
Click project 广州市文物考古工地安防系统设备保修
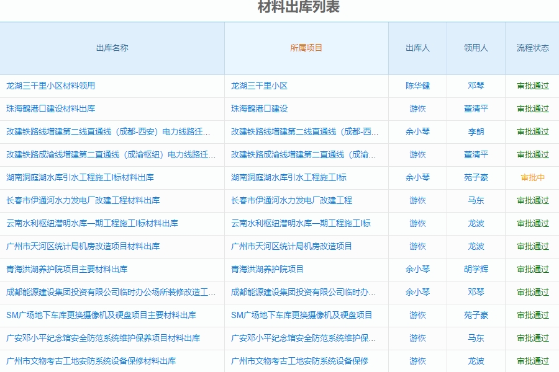point(300,361)
